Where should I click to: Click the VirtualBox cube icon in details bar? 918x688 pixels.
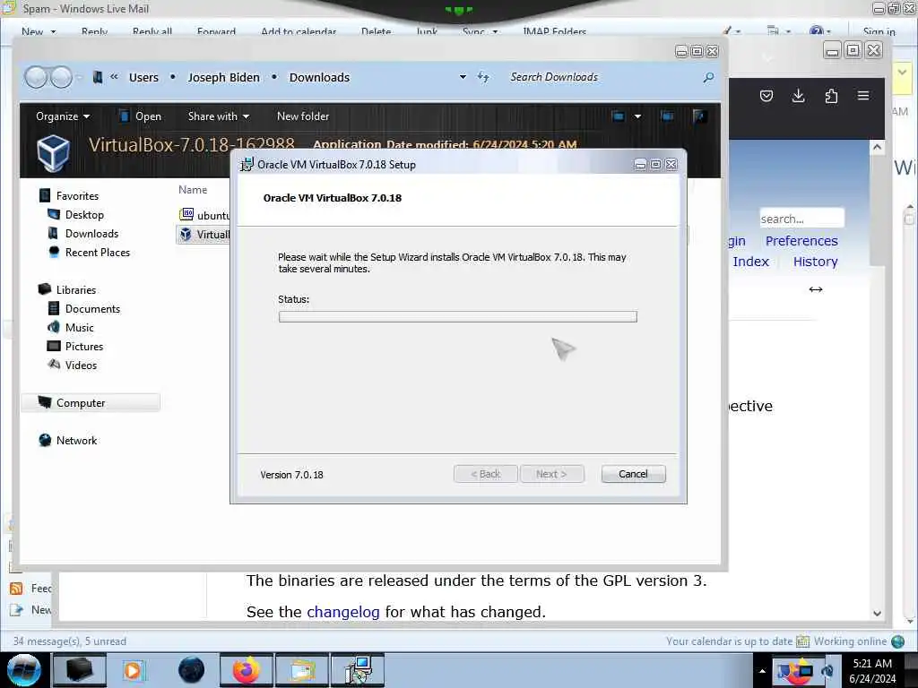[53, 152]
